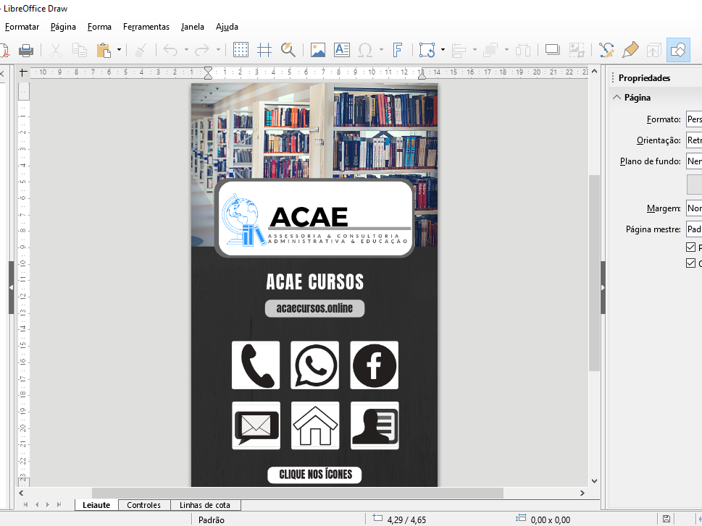Click the Padrão entry in status bar
Image resolution: width=702 pixels, height=526 pixels.
click(212, 519)
